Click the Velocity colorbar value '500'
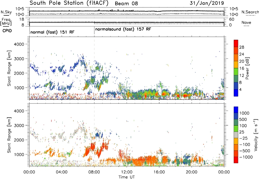The width and height of the screenshot is (259, 179). 244,120
